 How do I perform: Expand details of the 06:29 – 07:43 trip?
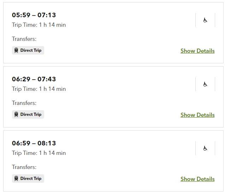(197, 115)
